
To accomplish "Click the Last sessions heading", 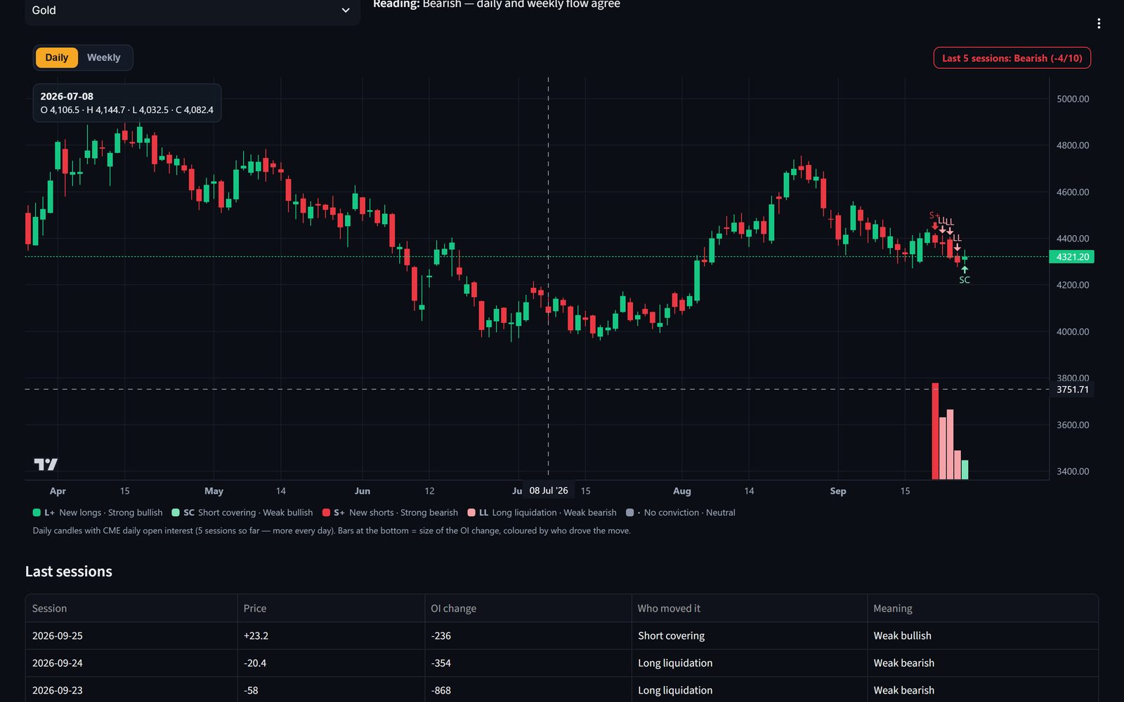I will coord(69,571).
